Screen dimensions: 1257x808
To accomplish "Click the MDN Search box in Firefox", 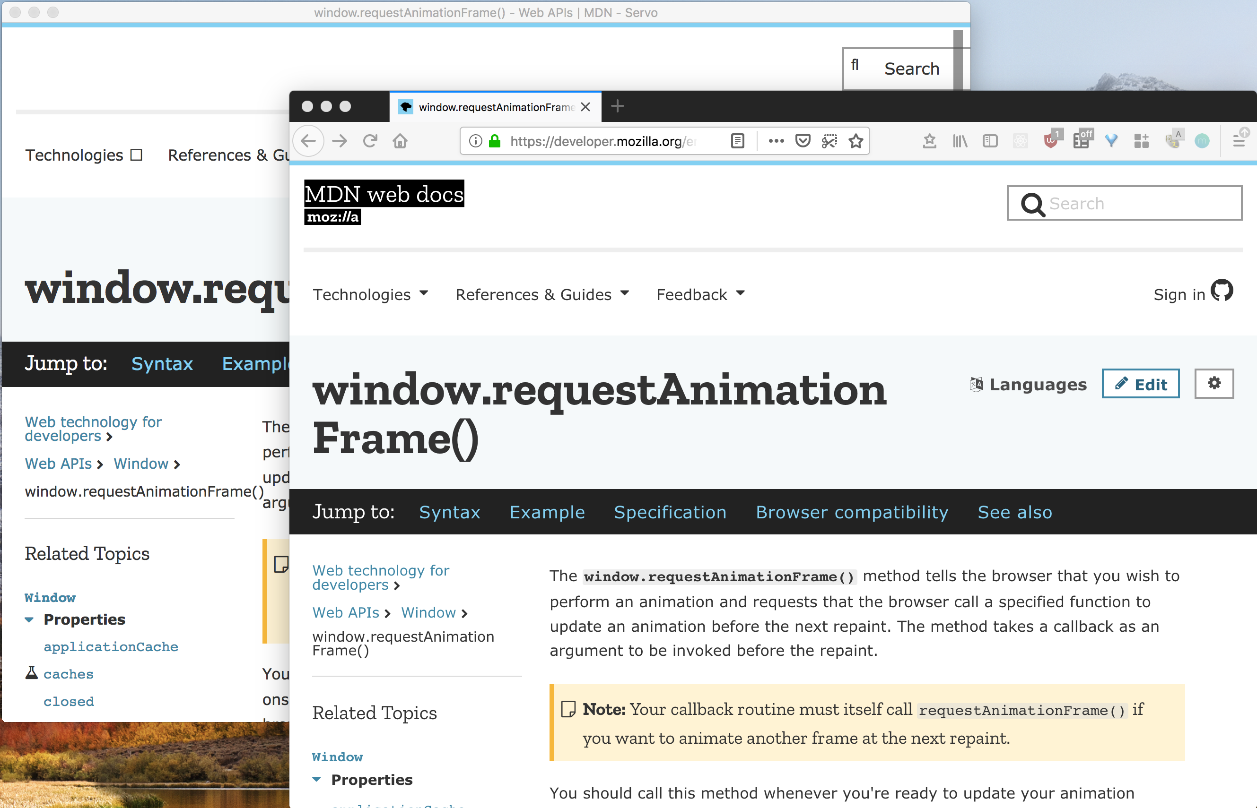I will 1124,203.
